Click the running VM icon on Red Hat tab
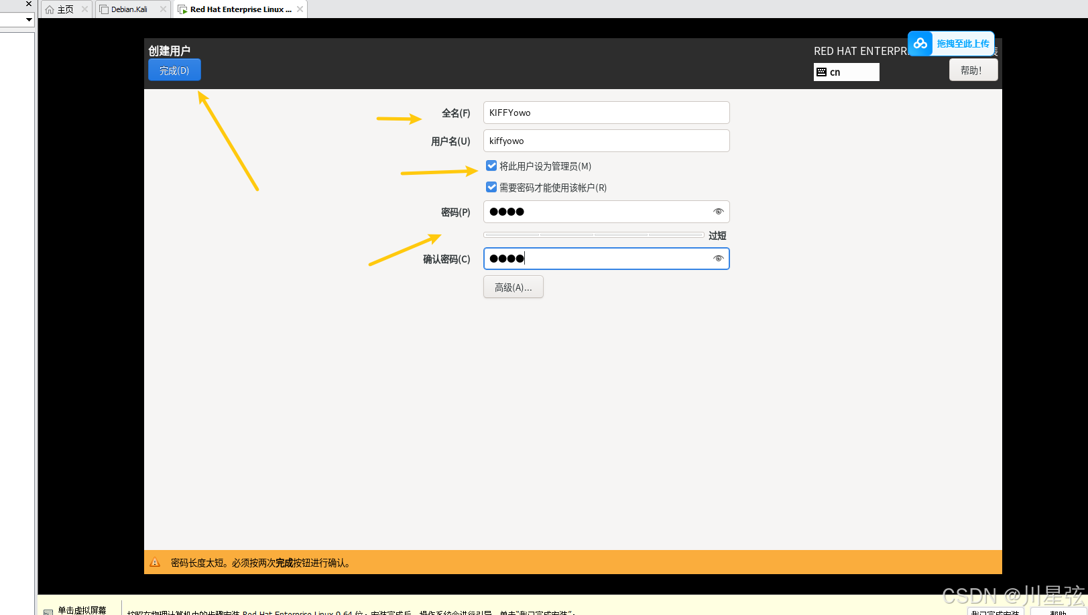 [x=182, y=9]
